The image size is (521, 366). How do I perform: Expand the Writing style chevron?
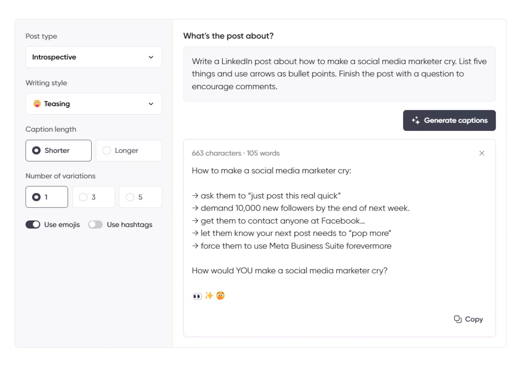point(151,104)
